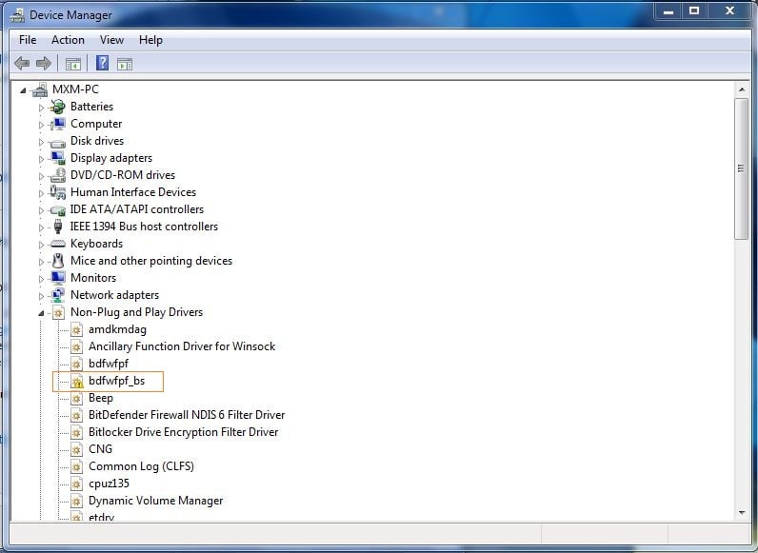
Task: Collapse Non-Plug and Play Drivers
Action: click(41, 313)
